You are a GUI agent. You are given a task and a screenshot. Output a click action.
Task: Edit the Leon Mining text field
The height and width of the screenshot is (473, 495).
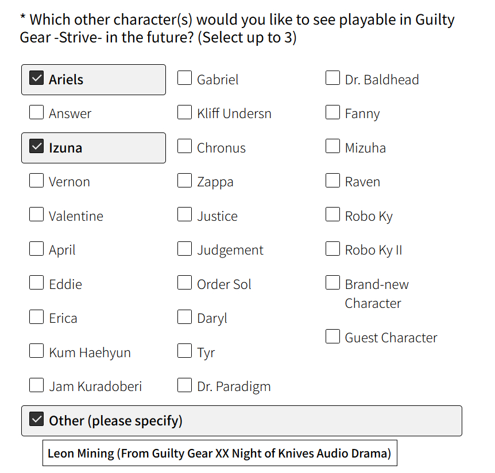[x=219, y=454]
